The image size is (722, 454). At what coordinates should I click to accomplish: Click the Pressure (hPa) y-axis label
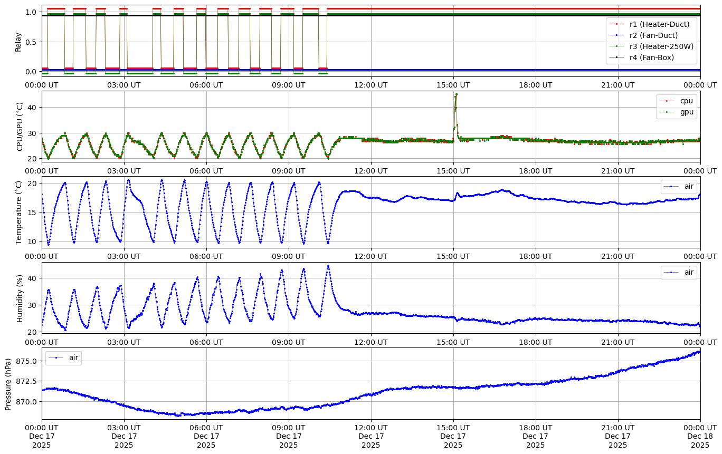[x=8, y=383]
